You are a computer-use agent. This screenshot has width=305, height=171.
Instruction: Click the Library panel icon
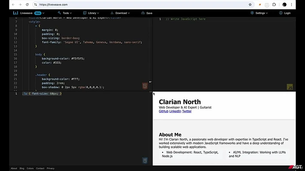[x=85, y=13]
